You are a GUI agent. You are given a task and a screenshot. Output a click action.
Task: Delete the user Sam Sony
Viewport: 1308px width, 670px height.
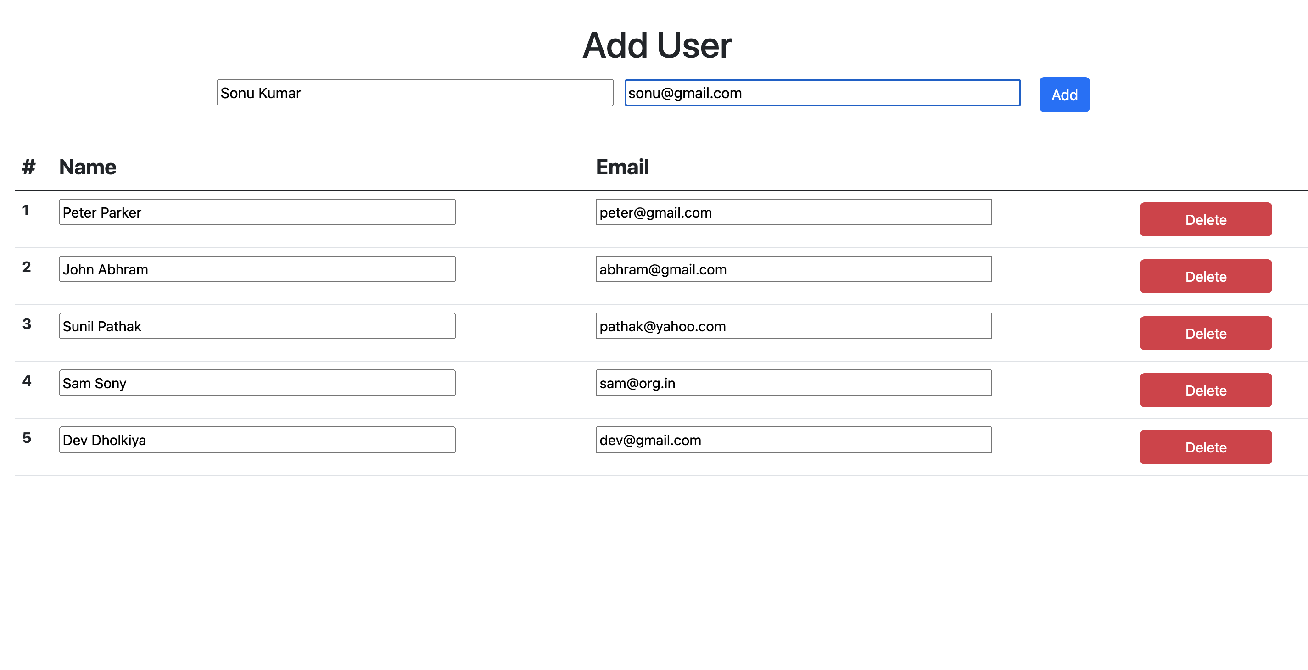(1206, 390)
